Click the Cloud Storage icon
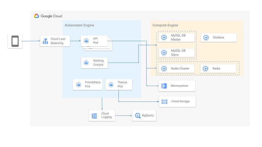The width and height of the screenshot is (262, 147). tap(164, 102)
